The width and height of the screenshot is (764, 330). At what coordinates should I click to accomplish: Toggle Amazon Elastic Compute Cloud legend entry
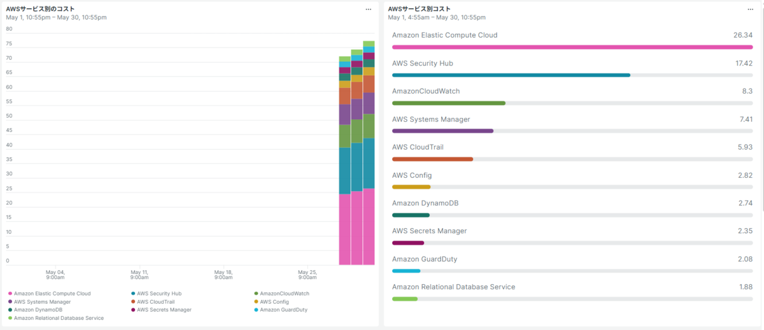pyautogui.click(x=49, y=294)
